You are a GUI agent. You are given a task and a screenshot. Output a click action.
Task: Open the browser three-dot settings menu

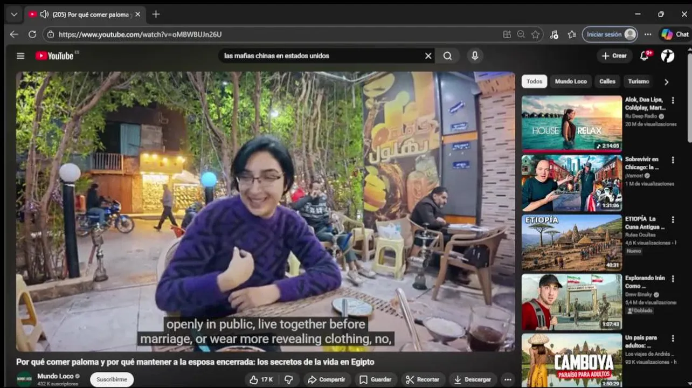(x=648, y=34)
